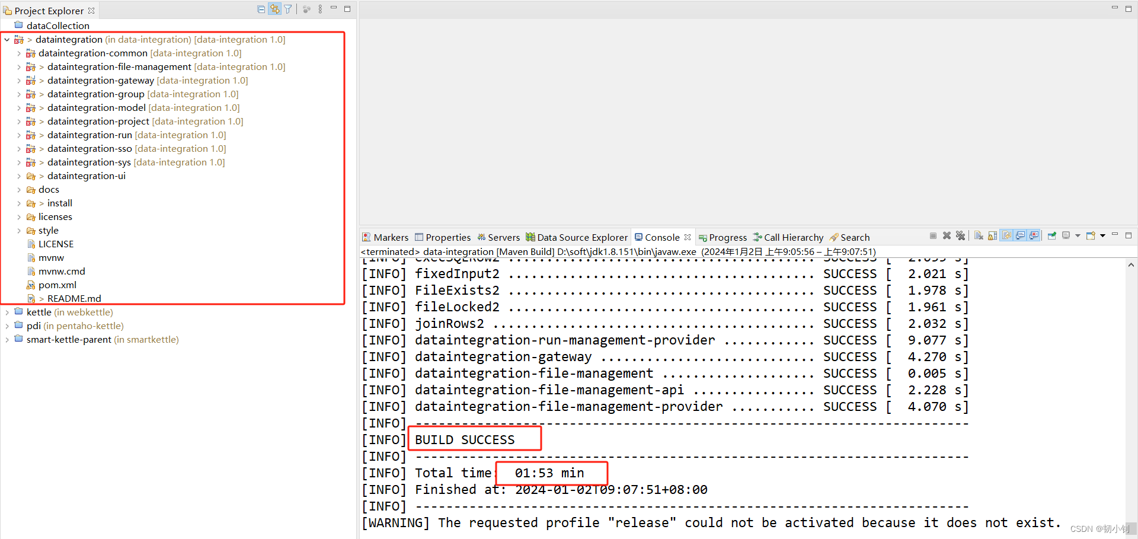Click console scrollbar up arrow
This screenshot has height=539, width=1138.
tap(1131, 265)
